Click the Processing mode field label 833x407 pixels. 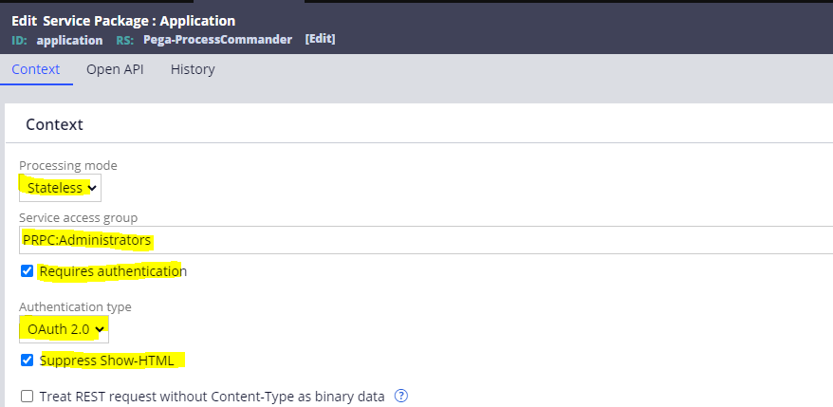pos(68,165)
